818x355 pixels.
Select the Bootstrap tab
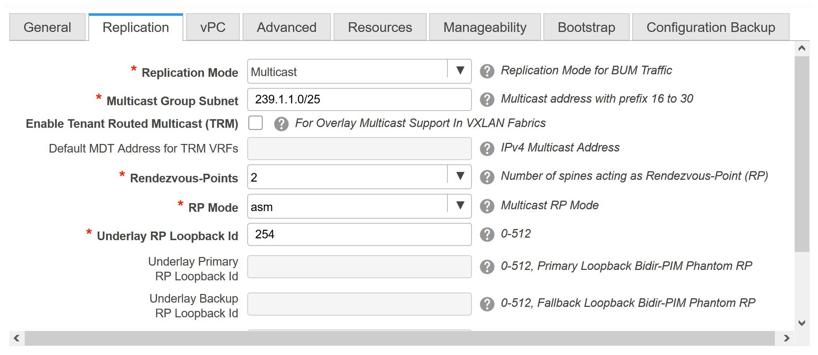586,27
